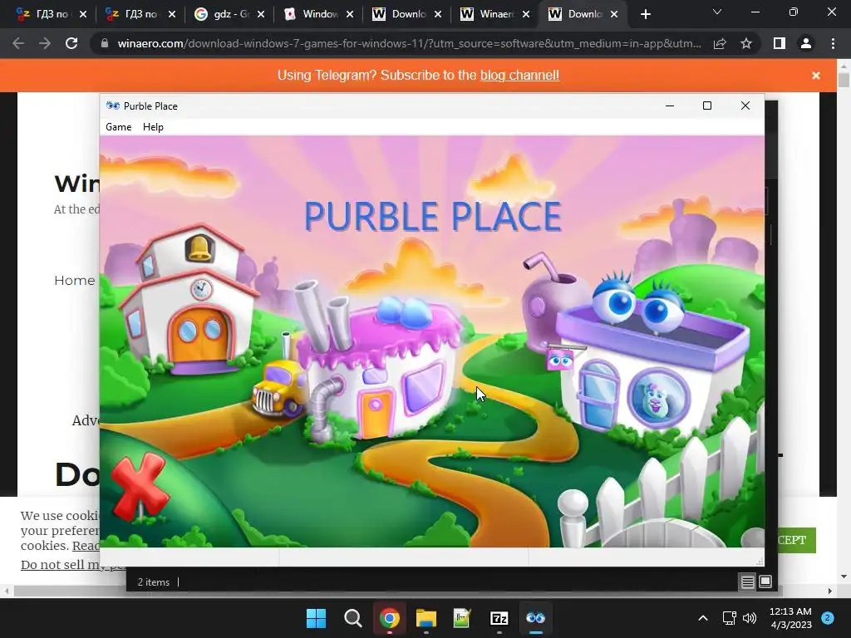851x638 pixels.
Task: Open 7-Zip from the taskbar
Action: (499, 618)
